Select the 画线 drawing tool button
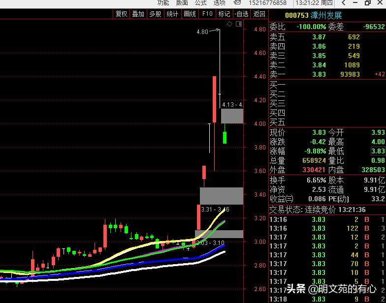 (190, 14)
